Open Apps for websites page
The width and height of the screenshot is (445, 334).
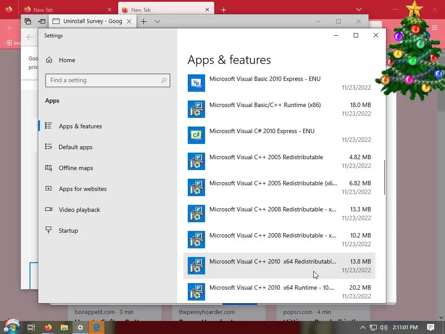pos(83,189)
